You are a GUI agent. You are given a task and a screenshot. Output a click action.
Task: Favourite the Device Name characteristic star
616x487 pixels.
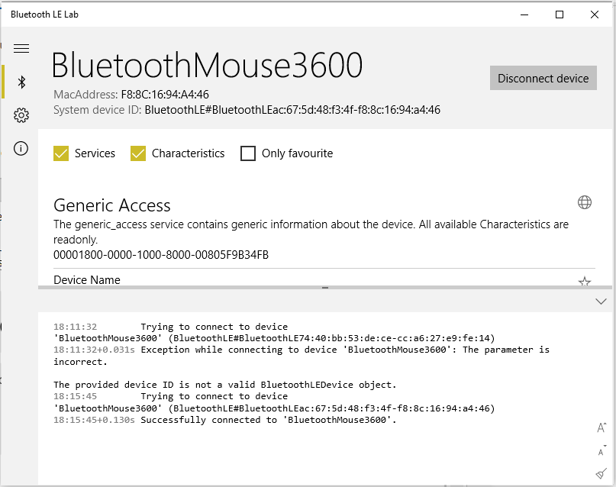585,281
